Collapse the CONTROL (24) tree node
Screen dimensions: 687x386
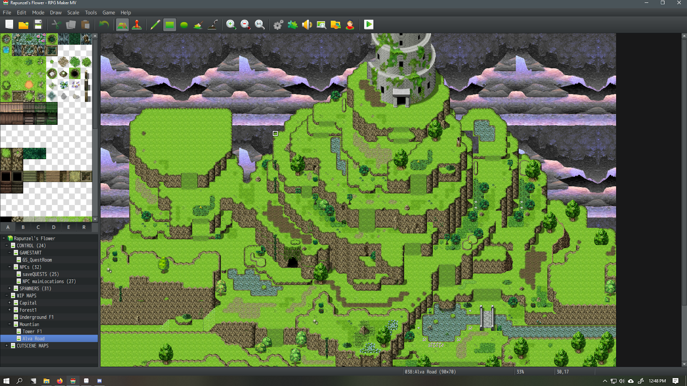(x=7, y=245)
